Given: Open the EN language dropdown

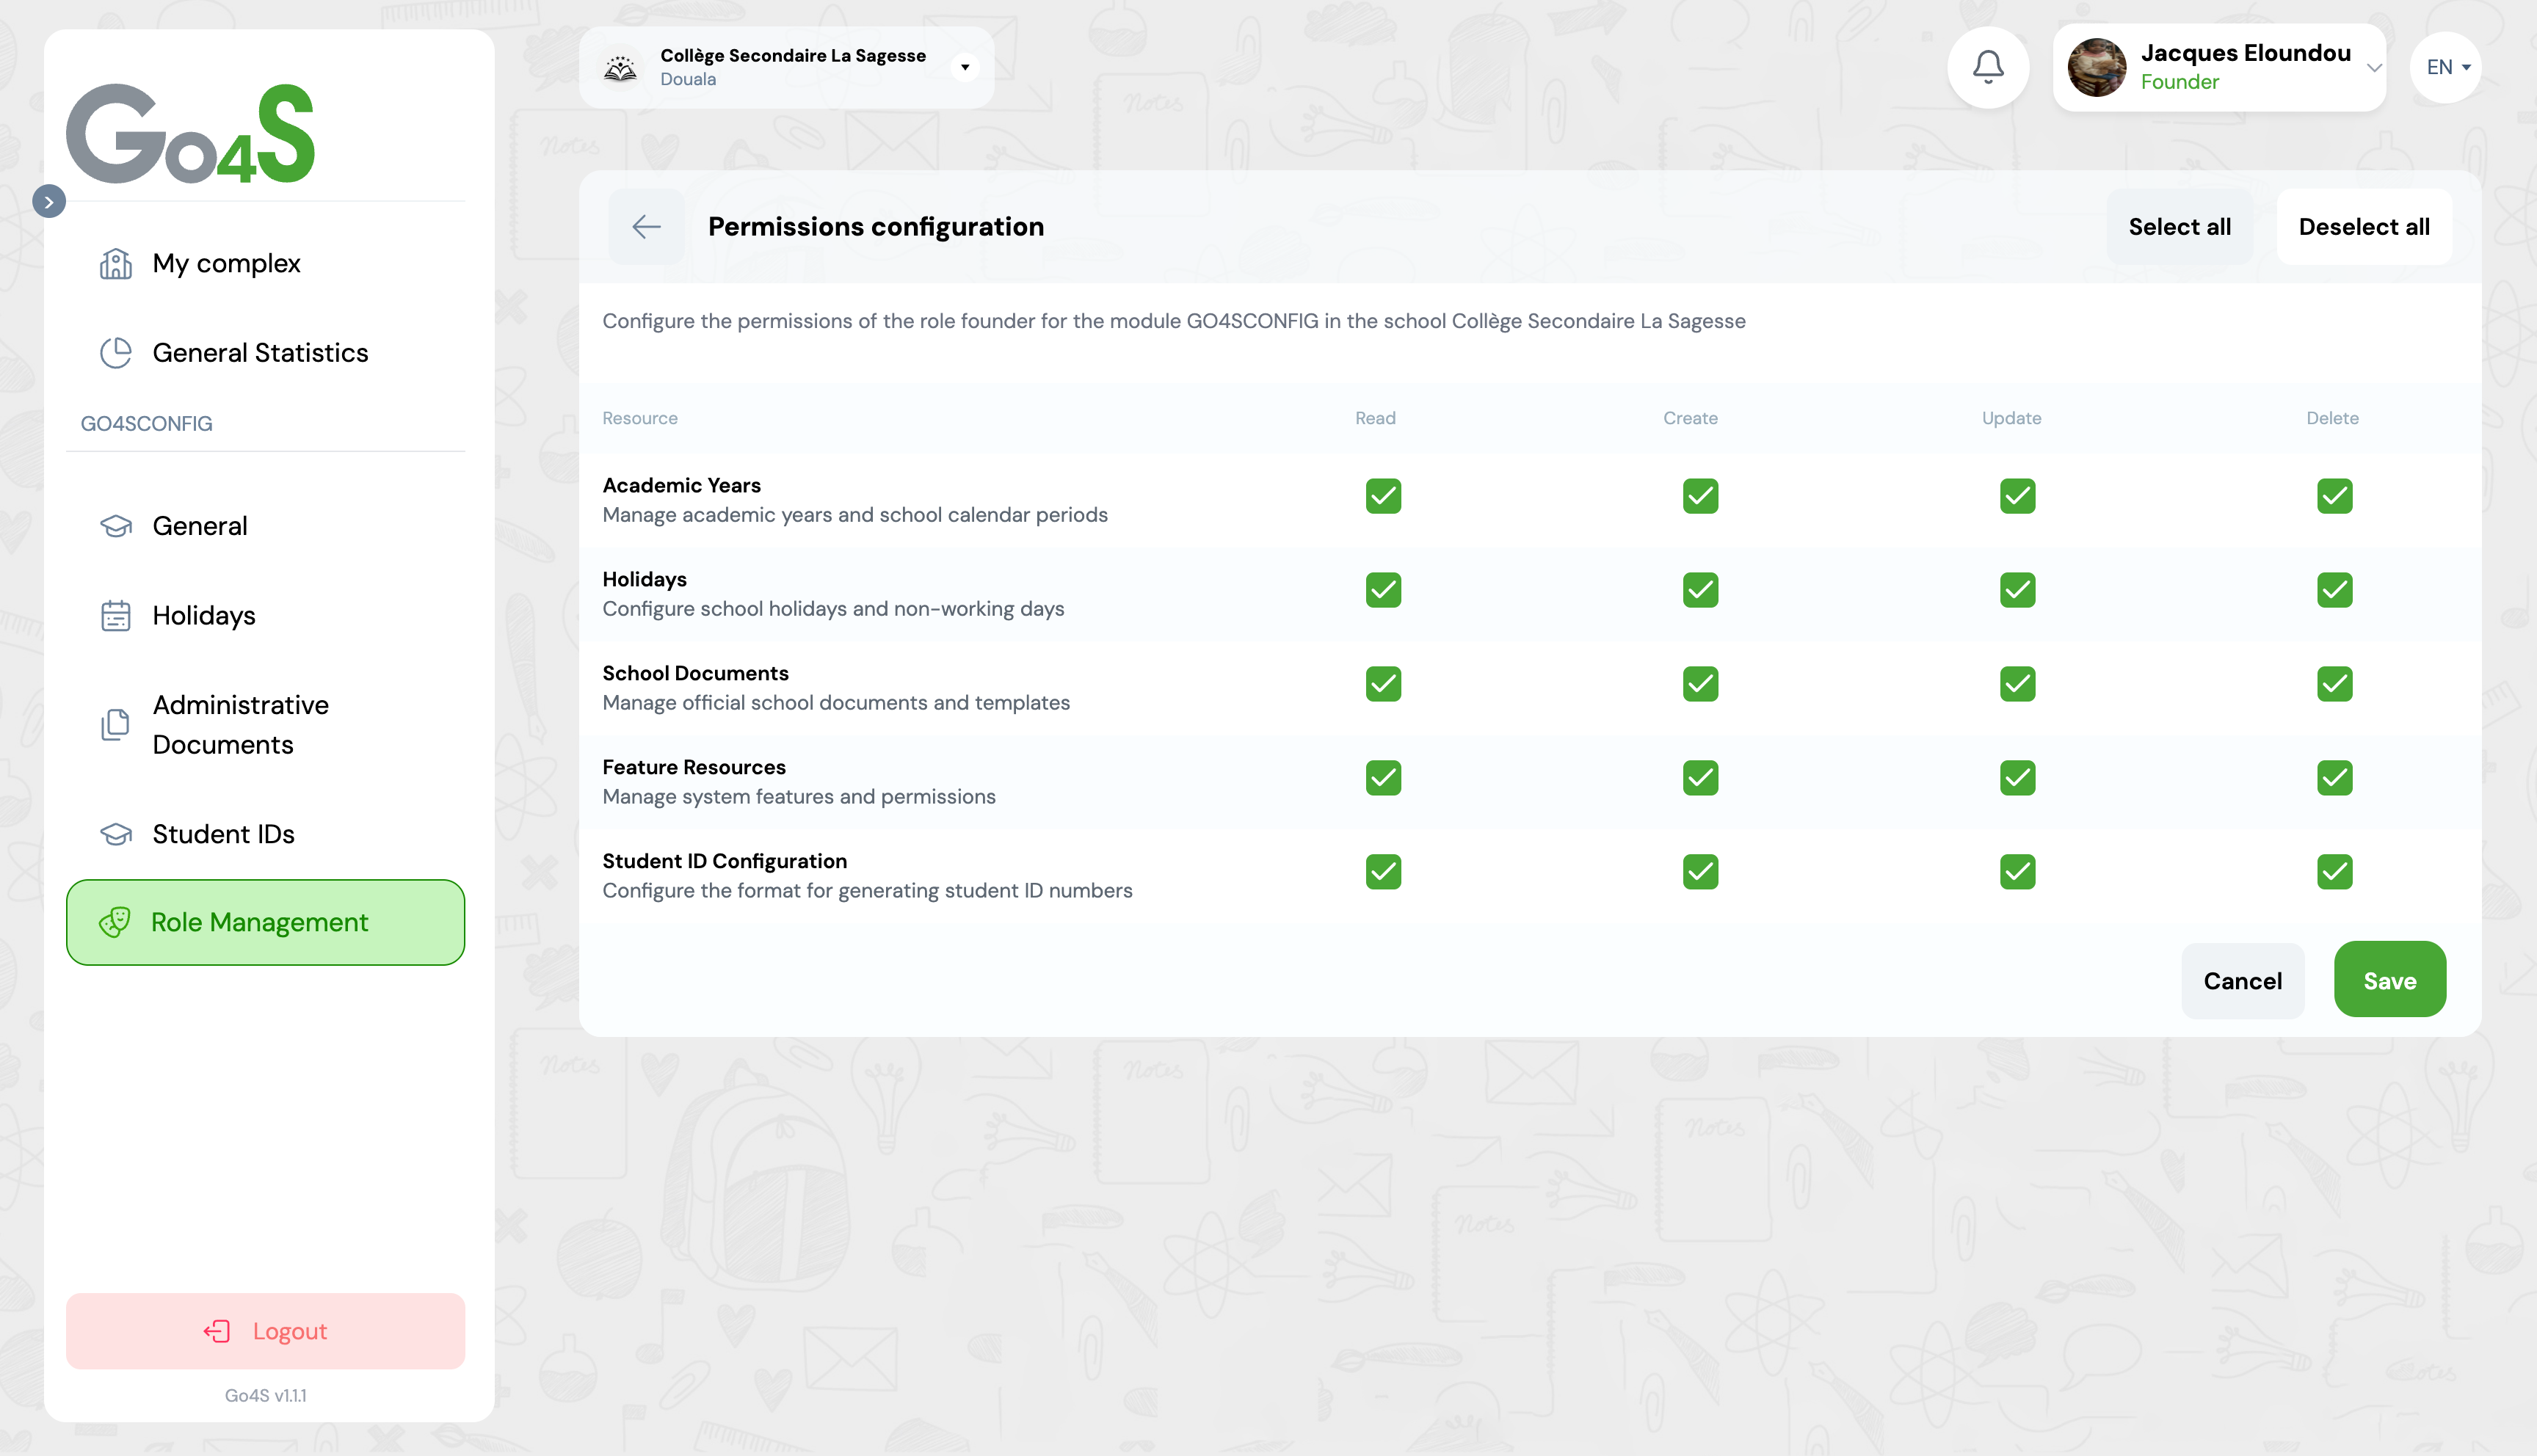Looking at the screenshot, I should [x=2446, y=67].
